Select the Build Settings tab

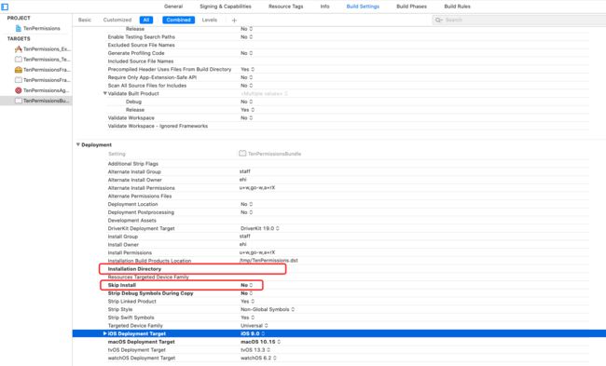point(363,7)
